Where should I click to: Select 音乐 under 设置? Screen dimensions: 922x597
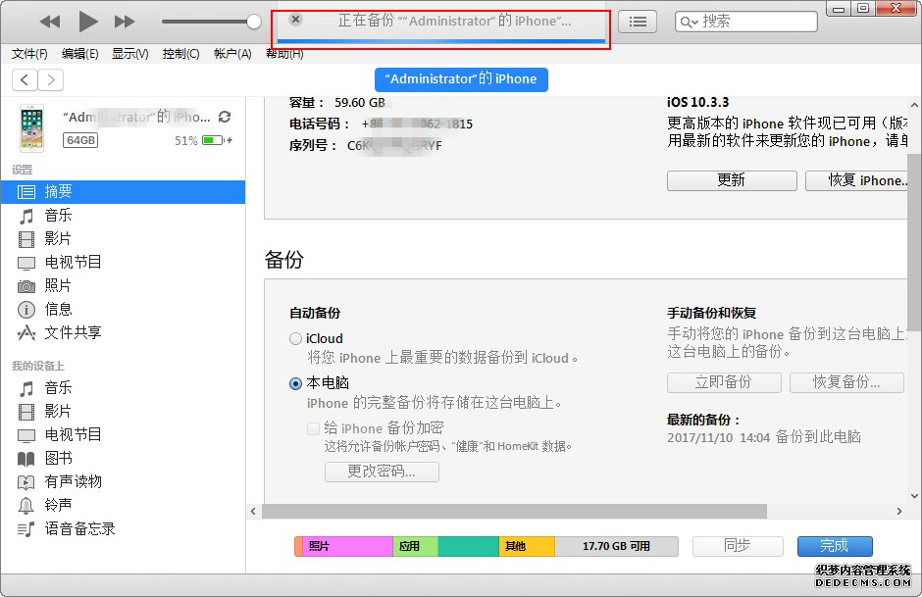(123, 216)
